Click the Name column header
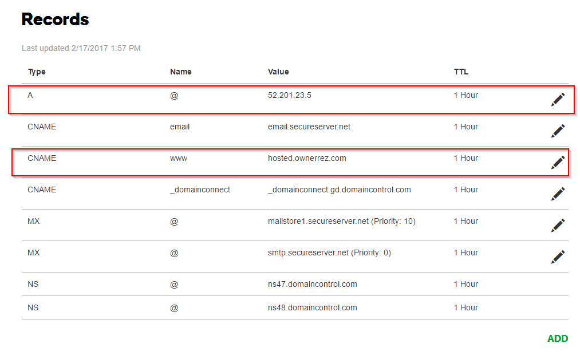This screenshot has height=355, width=580. click(x=180, y=72)
